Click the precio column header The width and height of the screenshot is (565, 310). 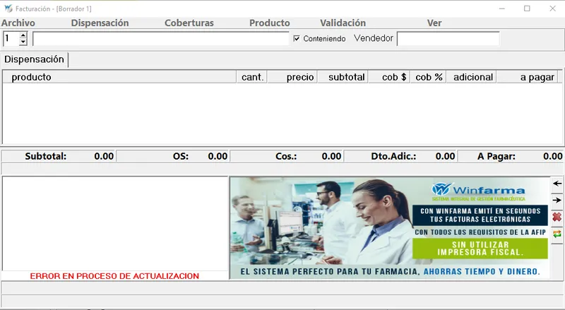[x=292, y=77]
